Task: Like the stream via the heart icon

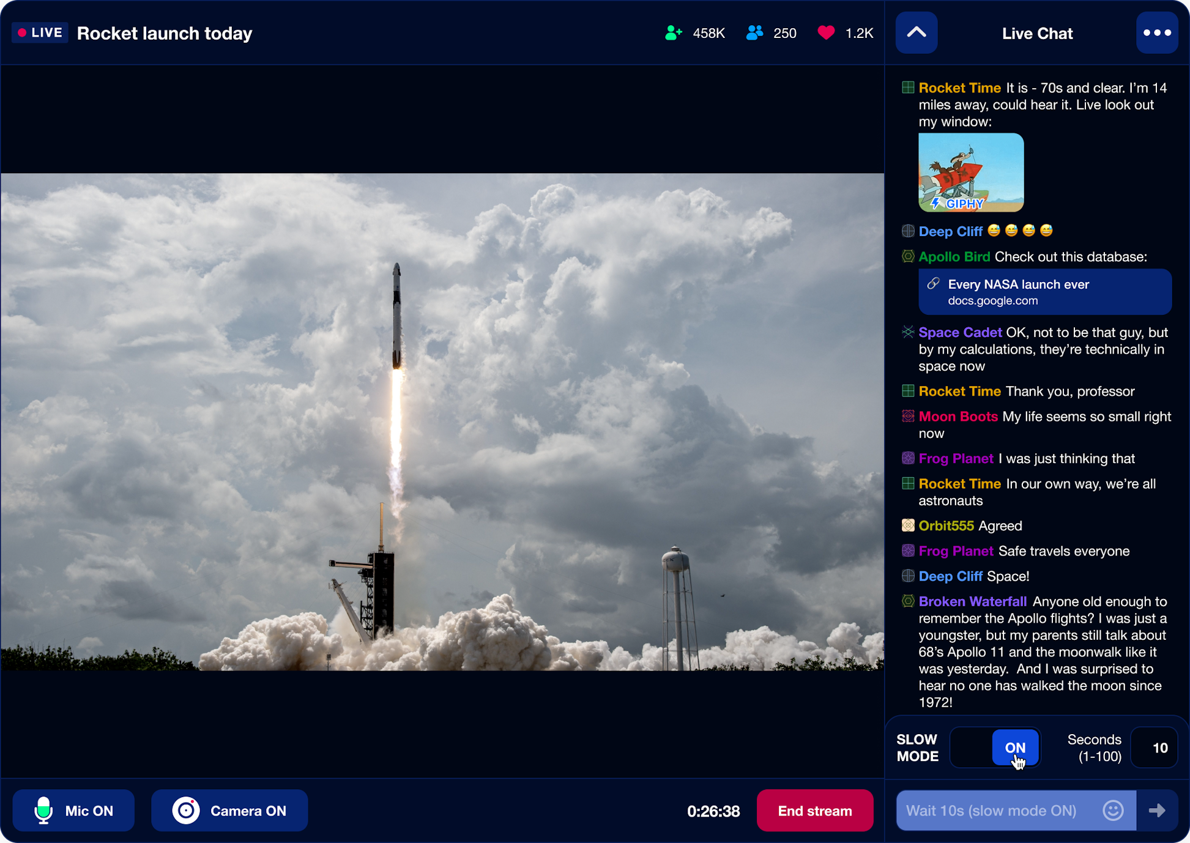Action: (x=826, y=32)
